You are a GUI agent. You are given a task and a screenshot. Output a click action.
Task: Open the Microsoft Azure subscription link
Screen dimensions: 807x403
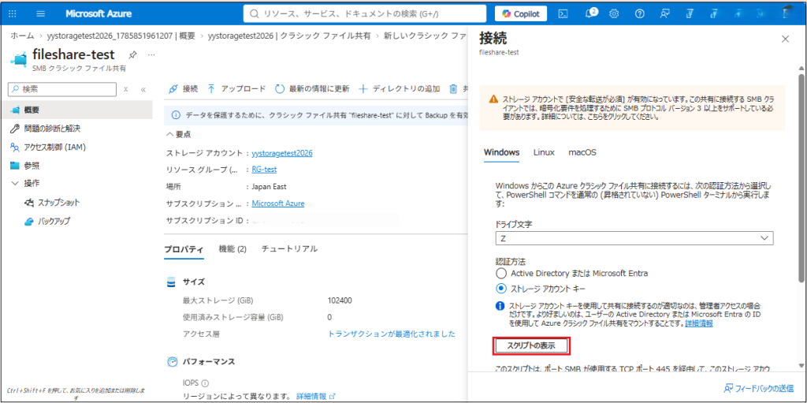[x=278, y=203]
